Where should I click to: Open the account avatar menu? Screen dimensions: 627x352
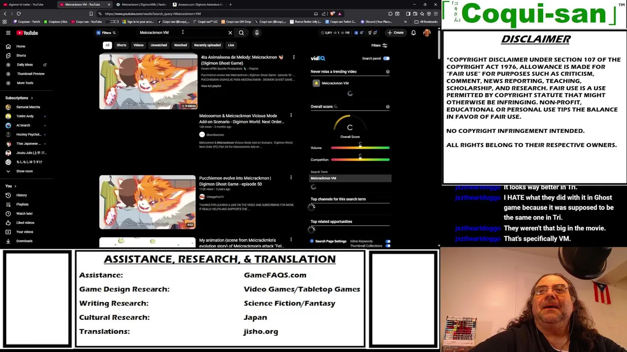click(427, 33)
